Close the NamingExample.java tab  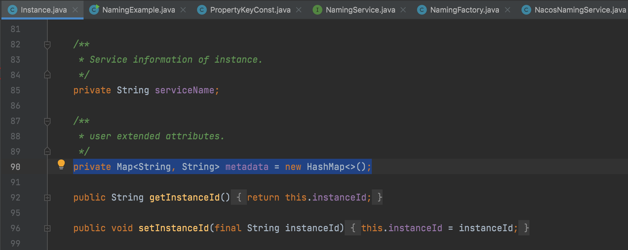click(x=183, y=10)
